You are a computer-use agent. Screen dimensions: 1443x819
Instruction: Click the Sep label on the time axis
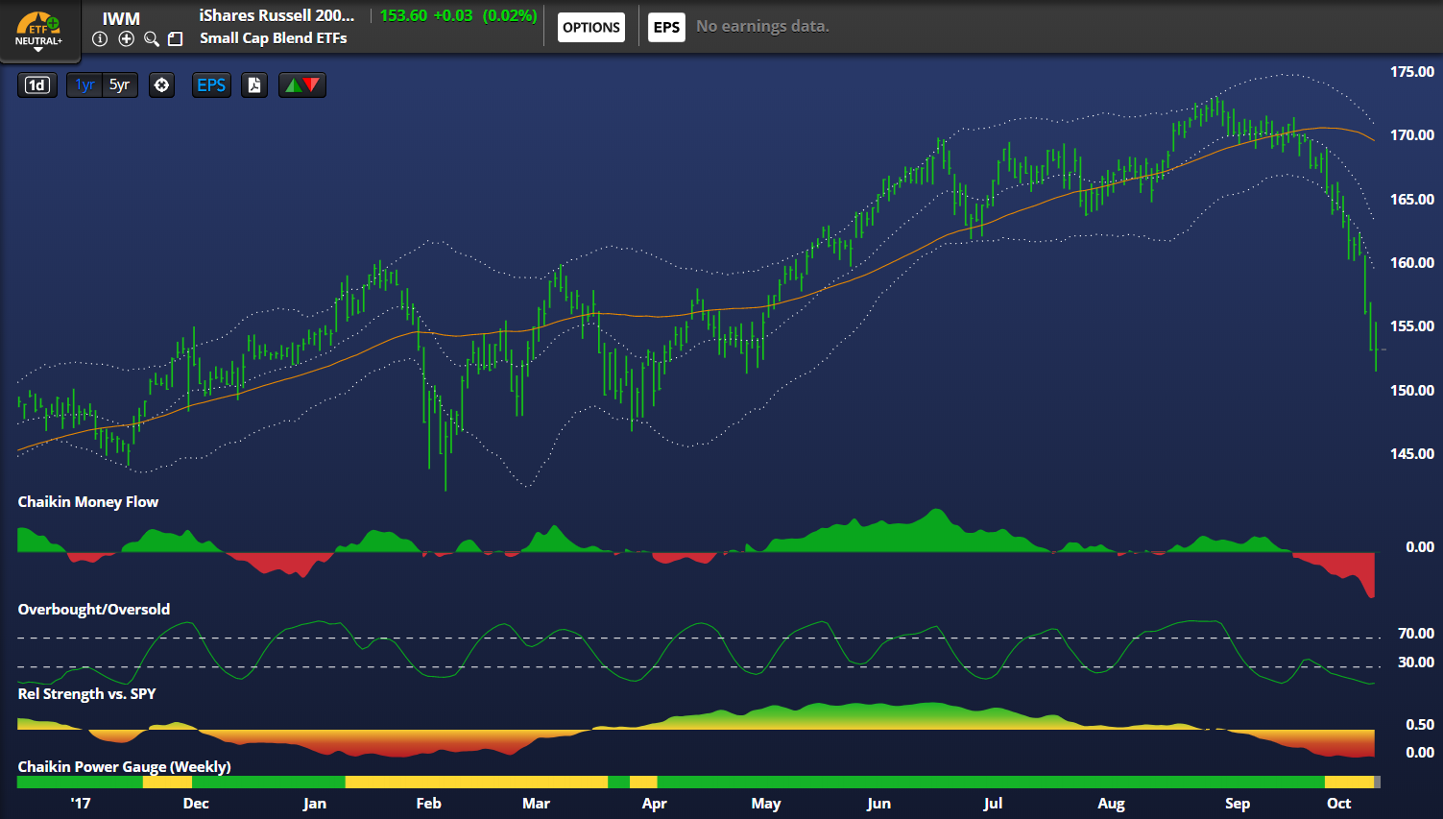1238,804
